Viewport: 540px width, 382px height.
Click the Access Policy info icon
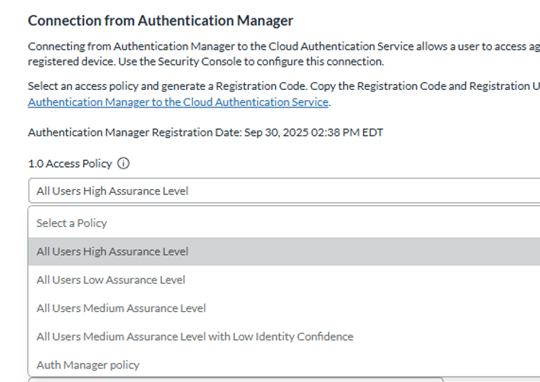124,163
